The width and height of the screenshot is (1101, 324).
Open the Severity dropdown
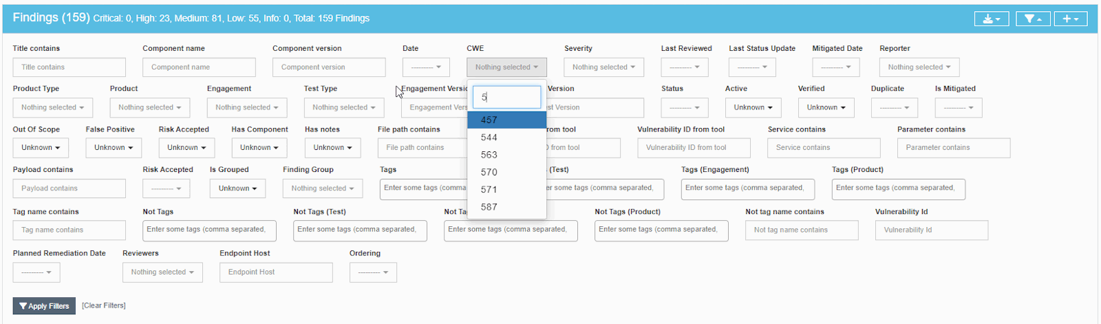tap(603, 67)
